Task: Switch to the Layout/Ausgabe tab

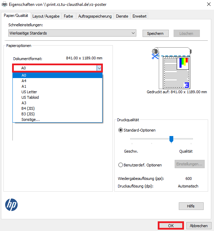Action: click(46, 16)
